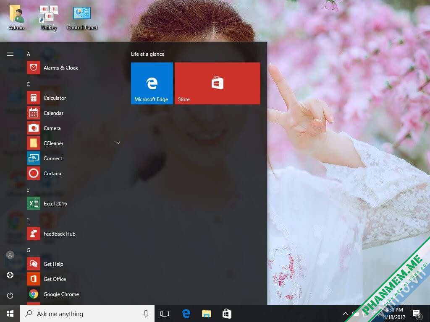The height and width of the screenshot is (322, 430).
Task: Open Excel 2016 icon
Action: (34, 203)
